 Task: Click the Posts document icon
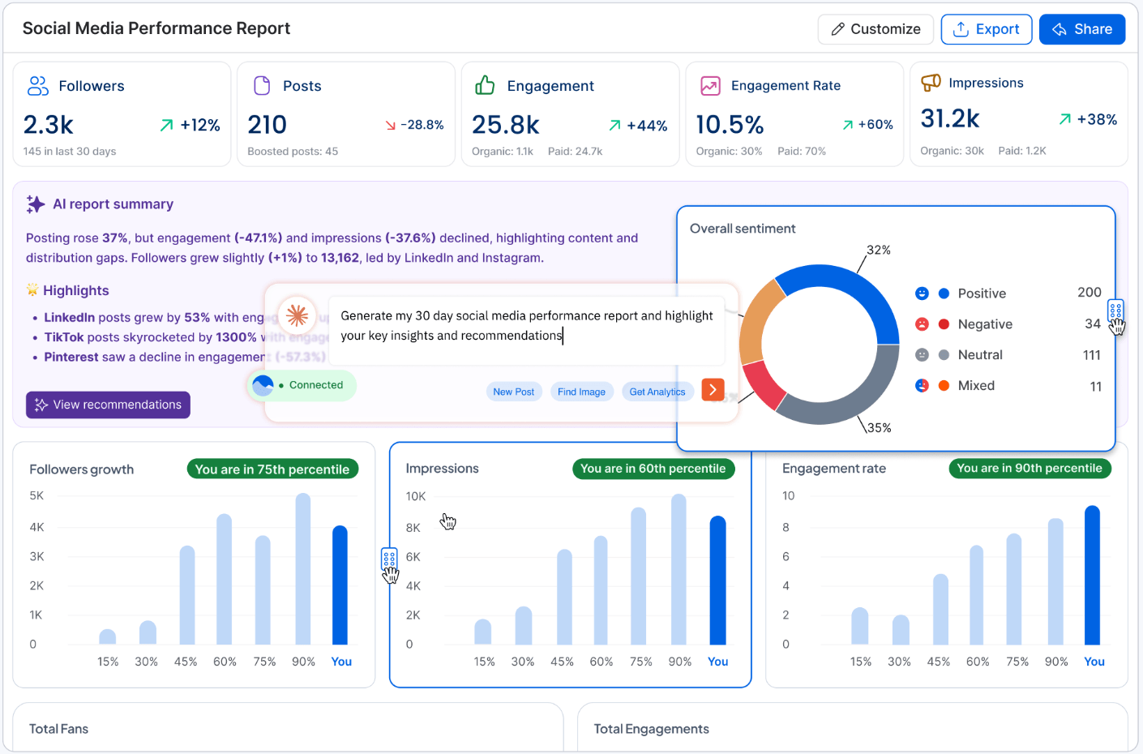tap(262, 85)
